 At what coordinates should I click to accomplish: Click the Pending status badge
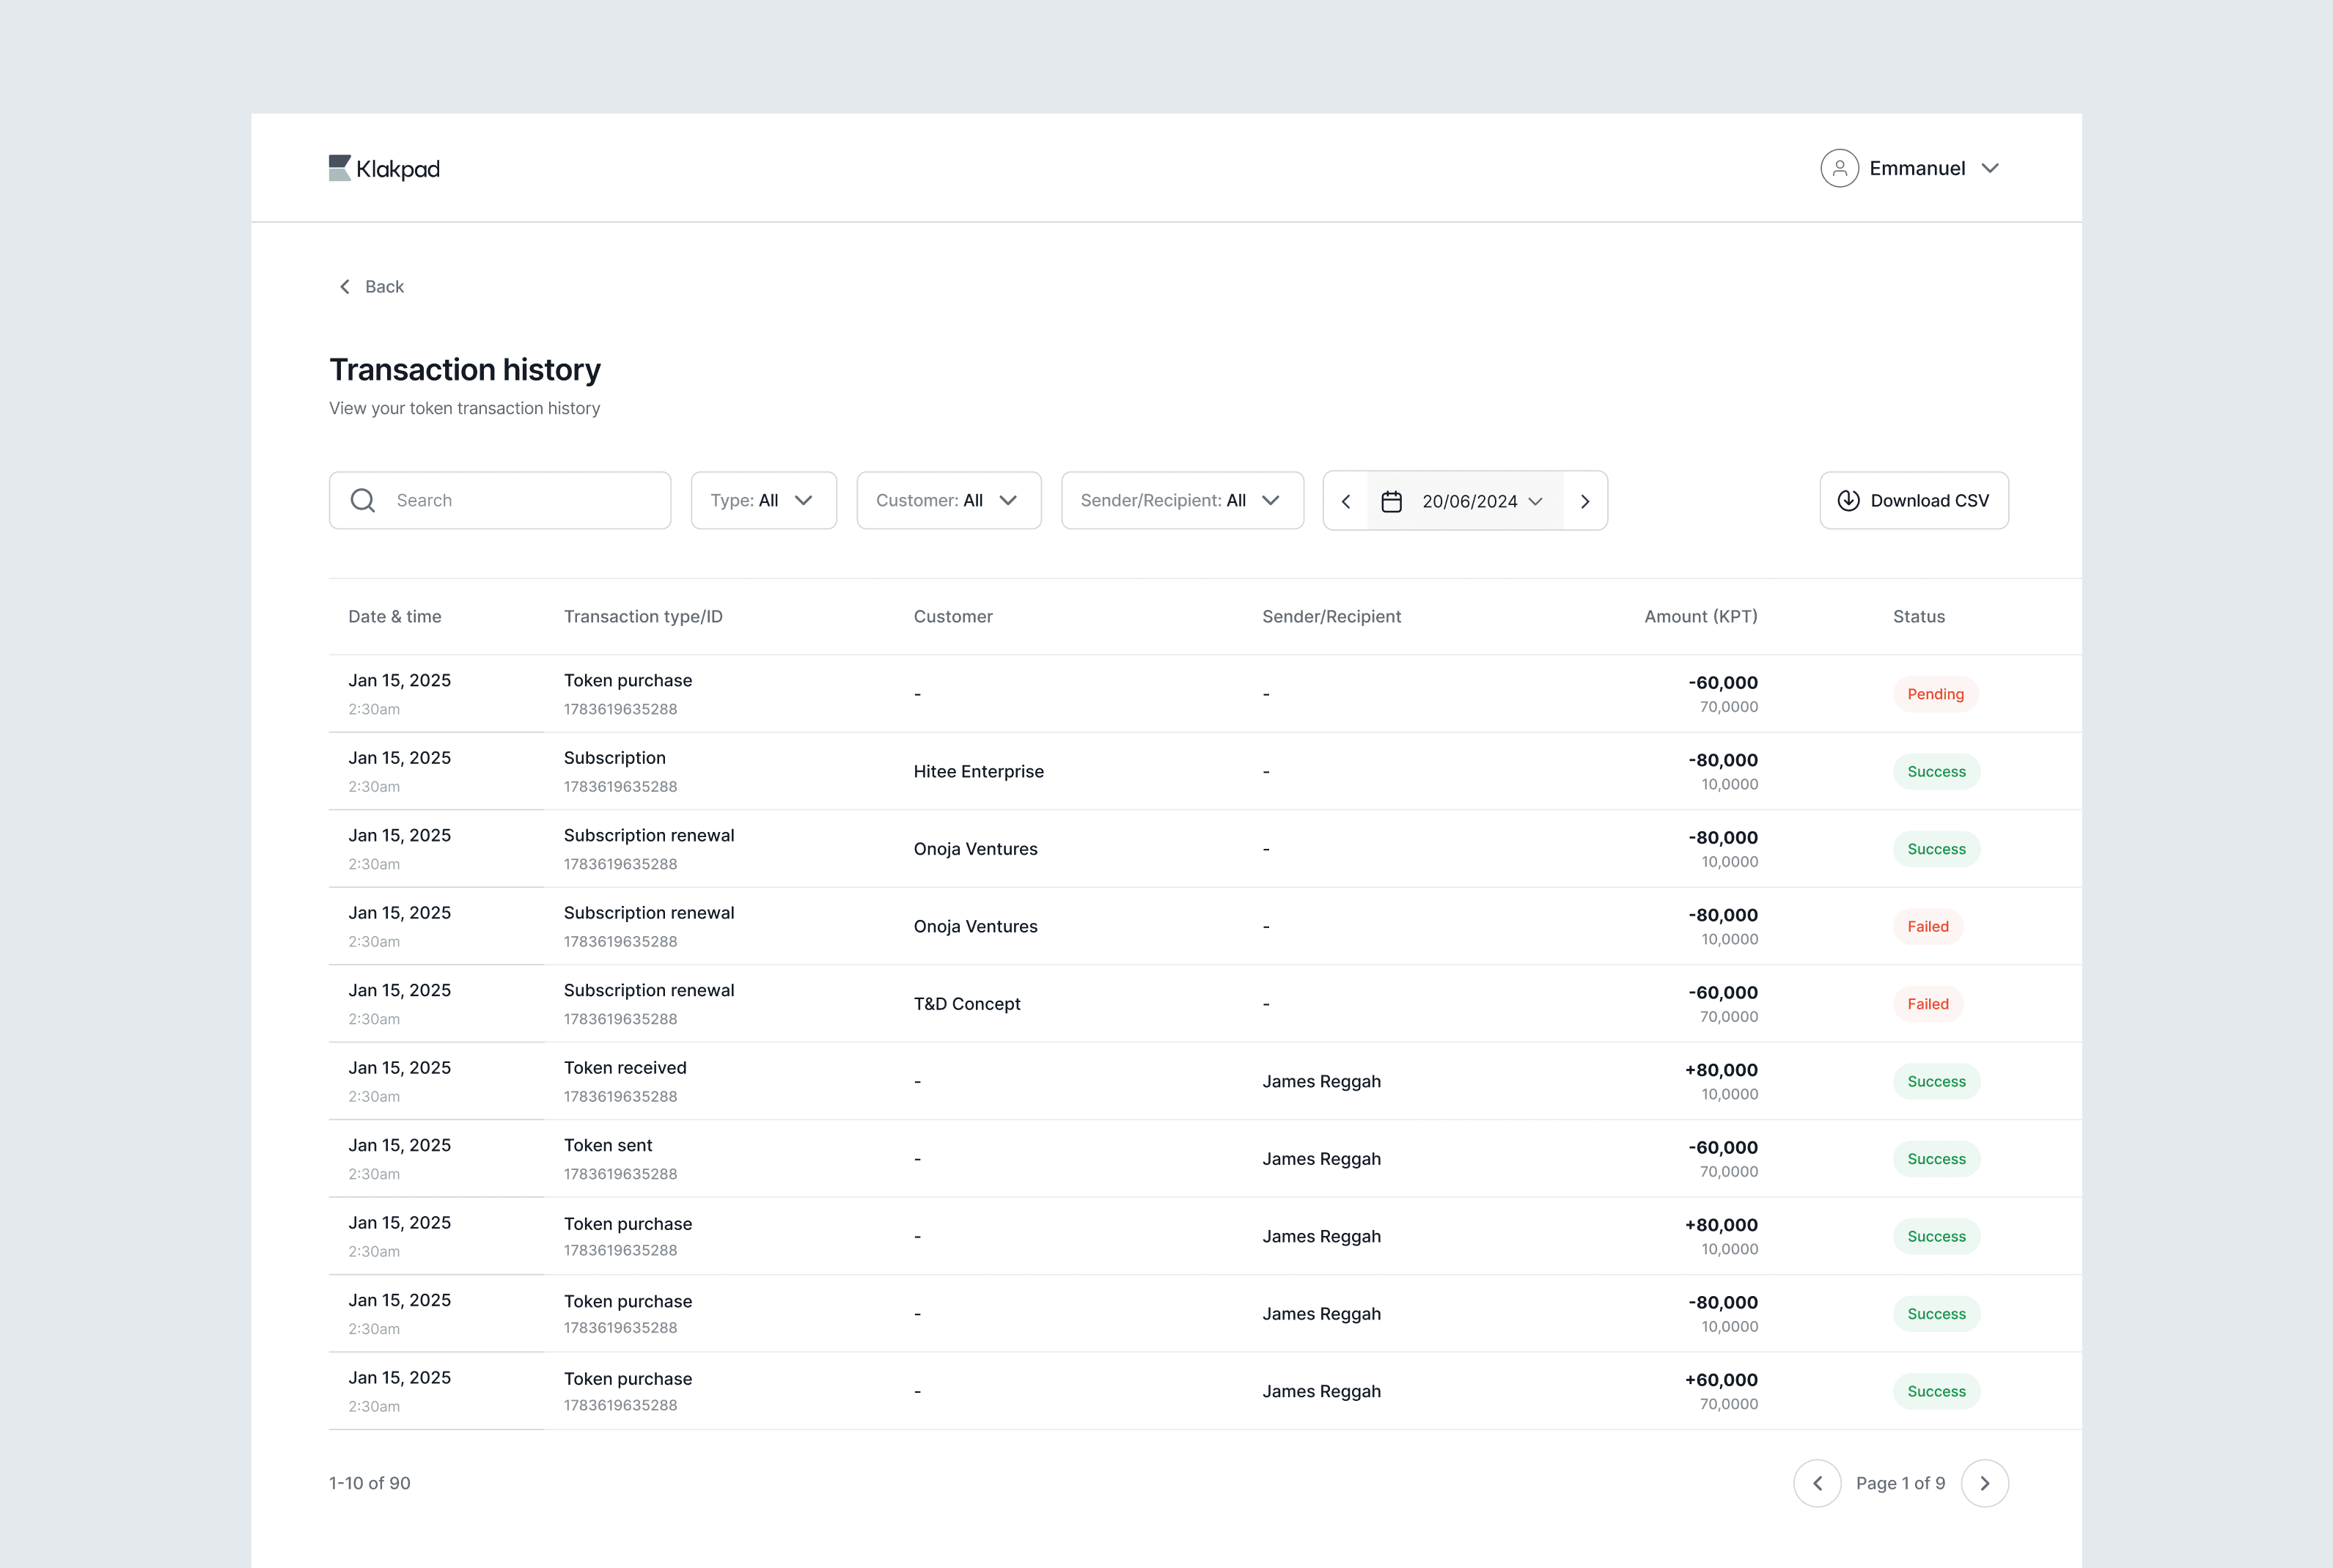pyautogui.click(x=1935, y=694)
